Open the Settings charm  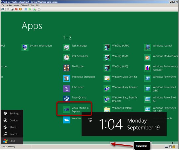pos(12,113)
